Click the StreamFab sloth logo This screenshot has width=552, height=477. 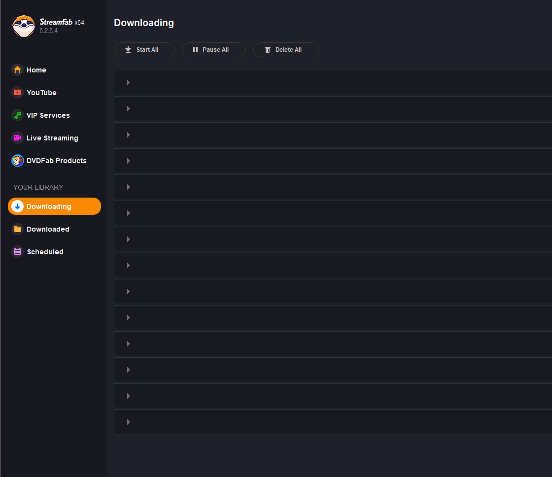24,26
